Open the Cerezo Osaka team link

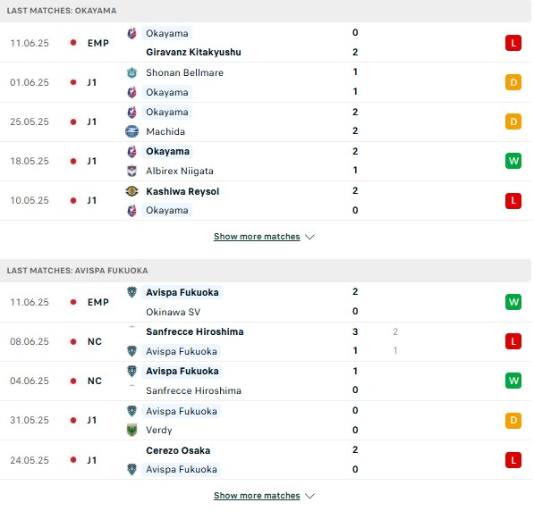coord(178,450)
